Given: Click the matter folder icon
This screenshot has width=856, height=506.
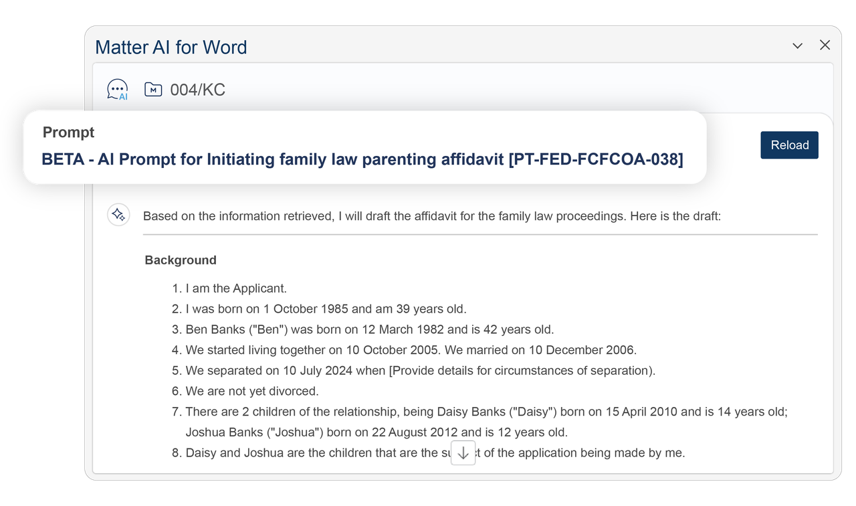Looking at the screenshot, I should (153, 90).
